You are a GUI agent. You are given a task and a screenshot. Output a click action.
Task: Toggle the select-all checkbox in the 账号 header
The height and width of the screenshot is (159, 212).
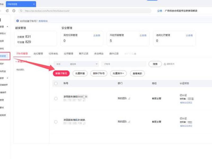coord(56,83)
